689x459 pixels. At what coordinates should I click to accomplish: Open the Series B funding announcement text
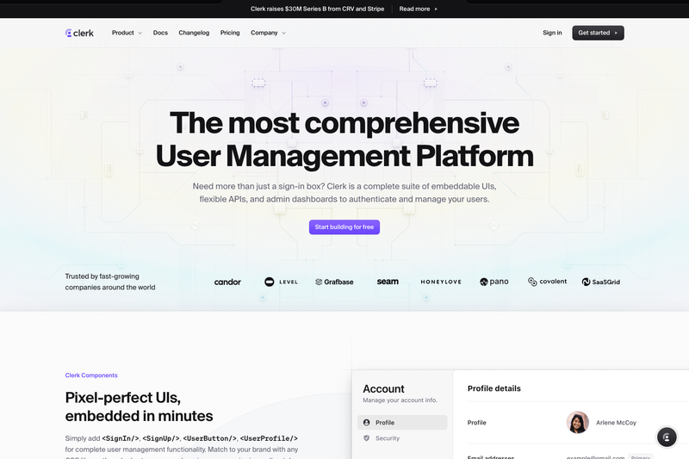317,9
